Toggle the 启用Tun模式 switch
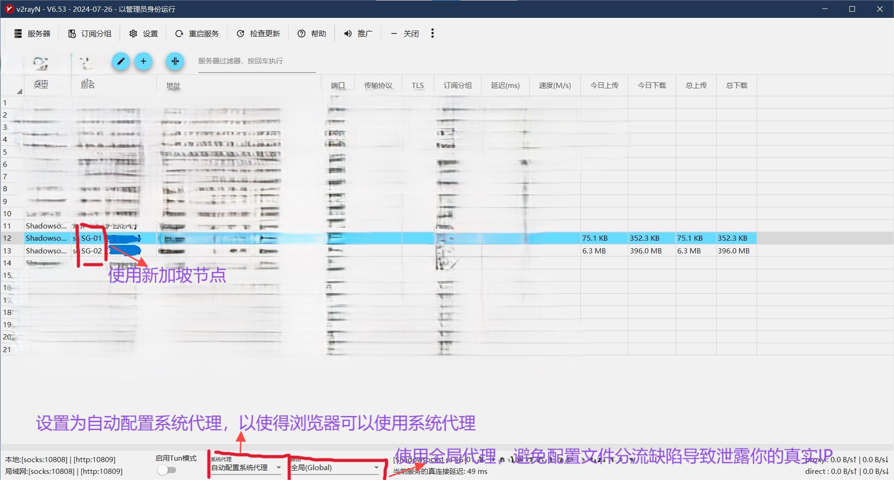Screen dimensions: 894x480 tap(167, 470)
